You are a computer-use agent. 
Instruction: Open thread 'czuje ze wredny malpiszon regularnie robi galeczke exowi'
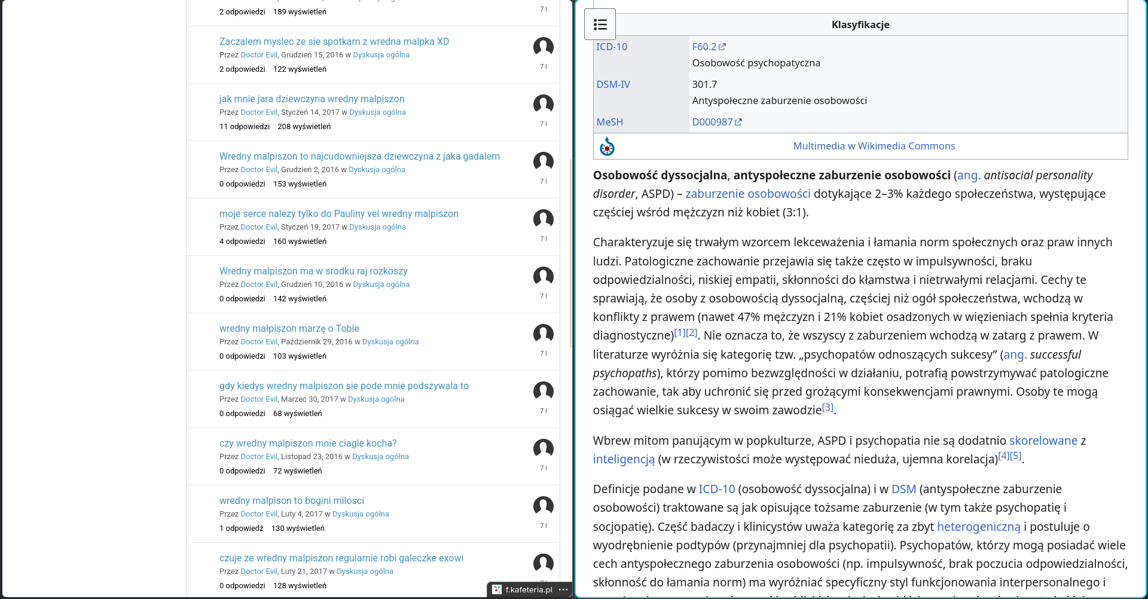341,558
